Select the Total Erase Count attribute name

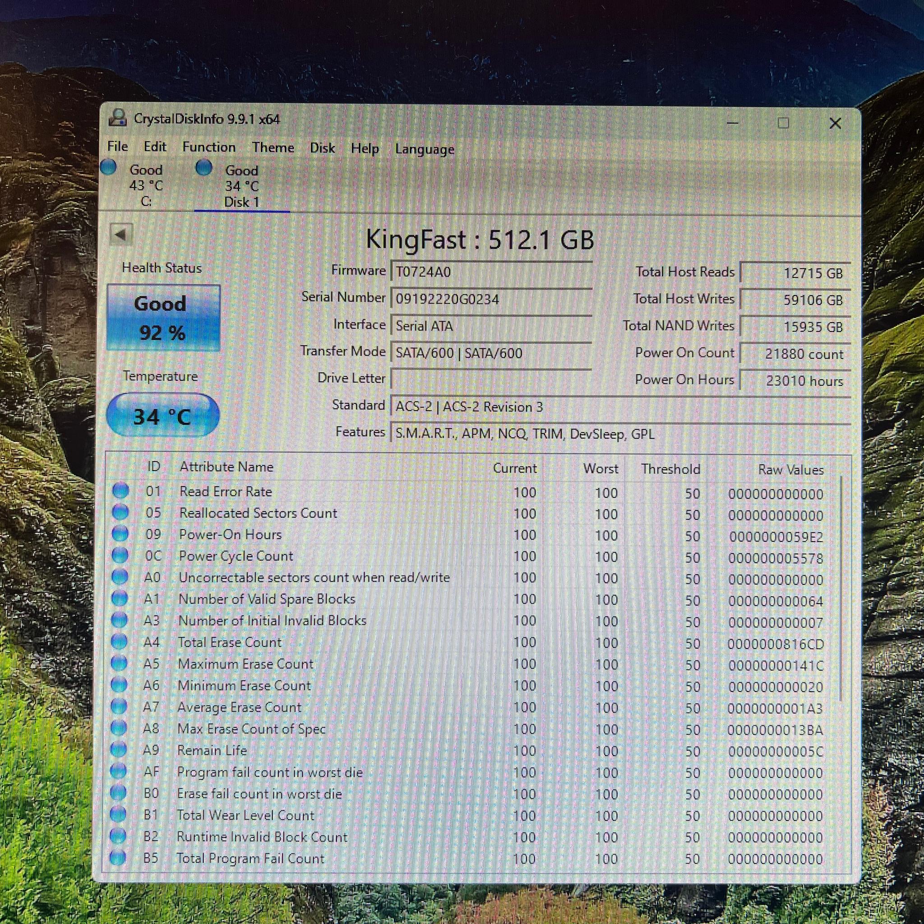pyautogui.click(x=230, y=642)
